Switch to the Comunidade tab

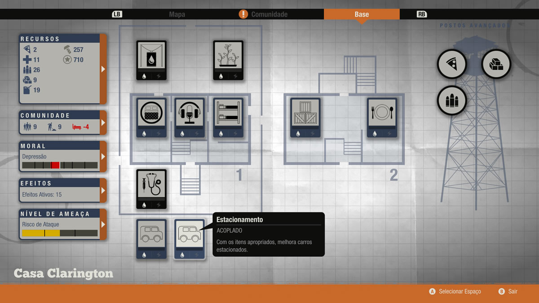coord(269,14)
